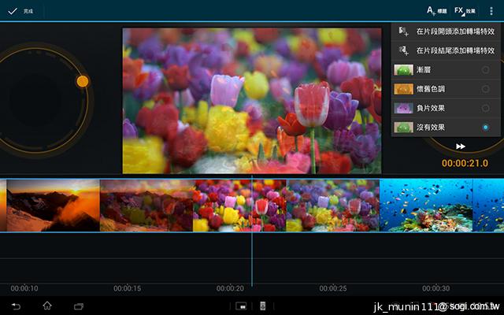Image resolution: width=504 pixels, height=315 pixels.
Task: Select the 負片效果 radio button
Action: (x=485, y=109)
